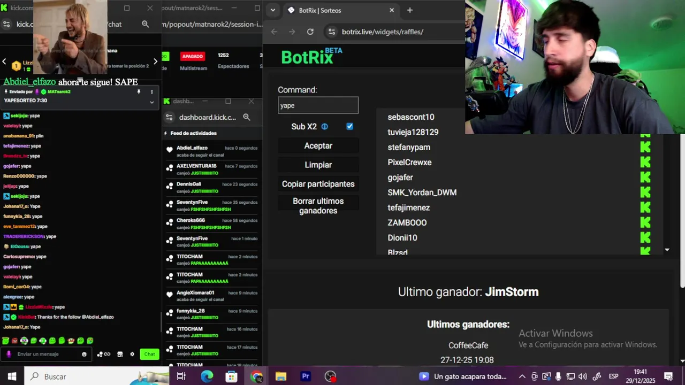This screenshot has width=685, height=385.
Task: Show hidden system tray icons chevron
Action: coord(522,376)
